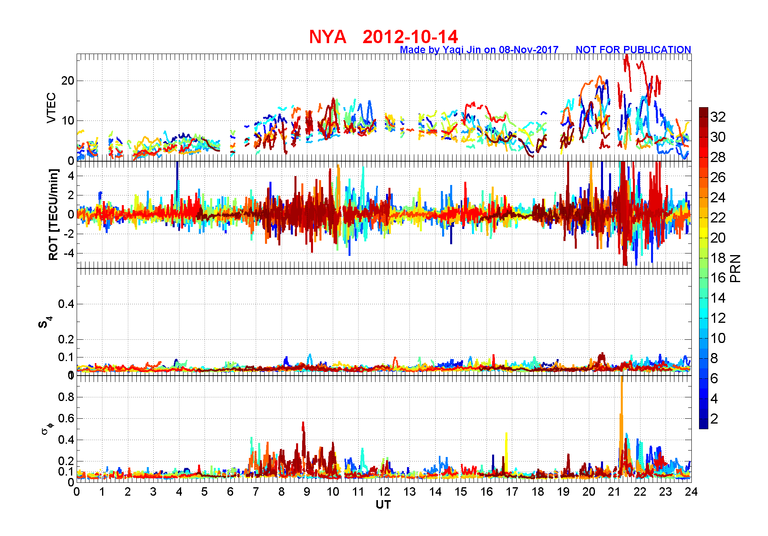
Task: Click the colorbar tick label 8
Action: pyautogui.click(x=714, y=358)
